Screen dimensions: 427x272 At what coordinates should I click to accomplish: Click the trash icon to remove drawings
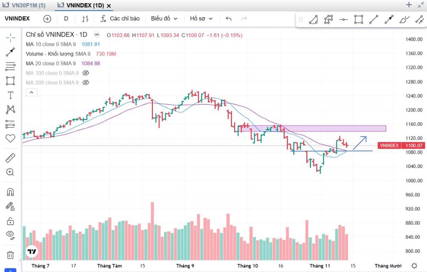point(10,255)
